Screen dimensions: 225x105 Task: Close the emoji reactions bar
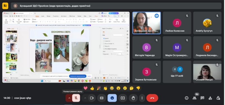pyautogui.click(x=112, y=98)
